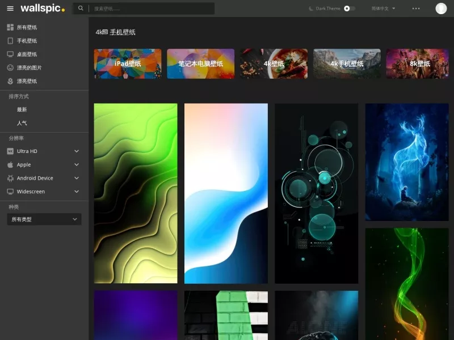Open the 所有类型 category dropdown
454x340 pixels.
coord(44,219)
